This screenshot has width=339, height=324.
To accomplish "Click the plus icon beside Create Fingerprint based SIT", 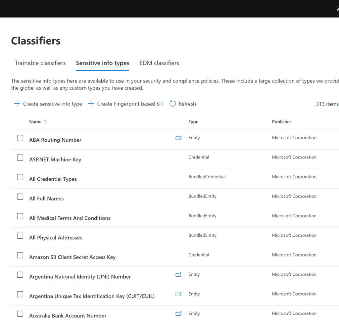I will click(91, 104).
